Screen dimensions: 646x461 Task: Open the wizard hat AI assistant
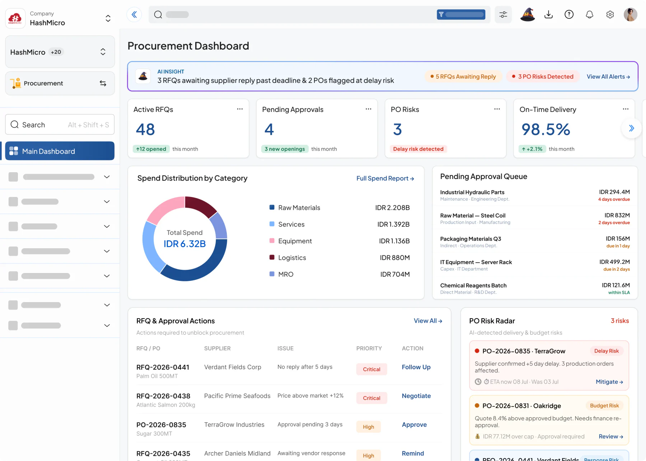[528, 14]
